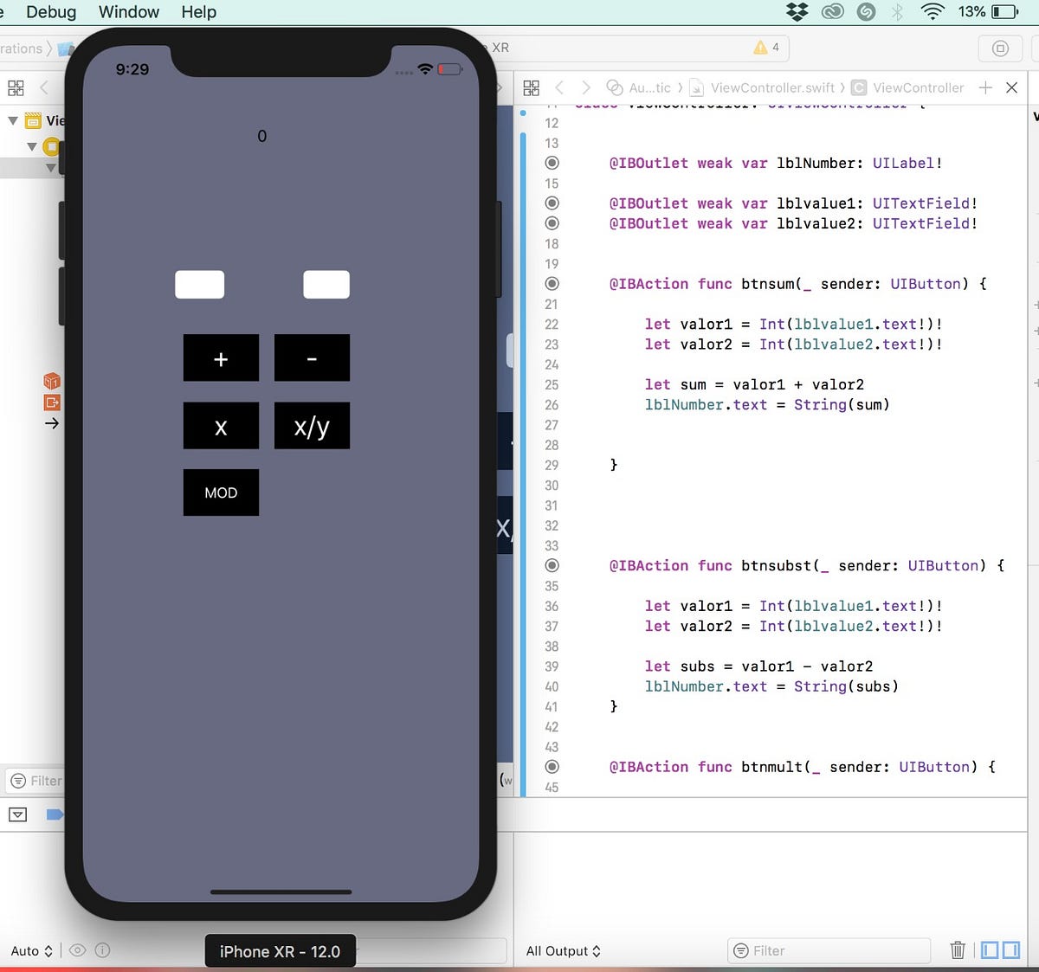This screenshot has height=972, width=1039.
Task: Tap the x multiply button in simulator
Action: 221,425
